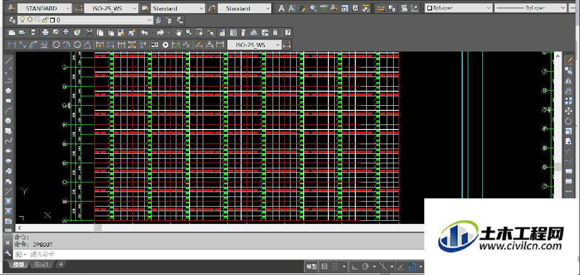Click the Multiline Text A icon
This screenshot has height=275, width=580.
[282, 8]
